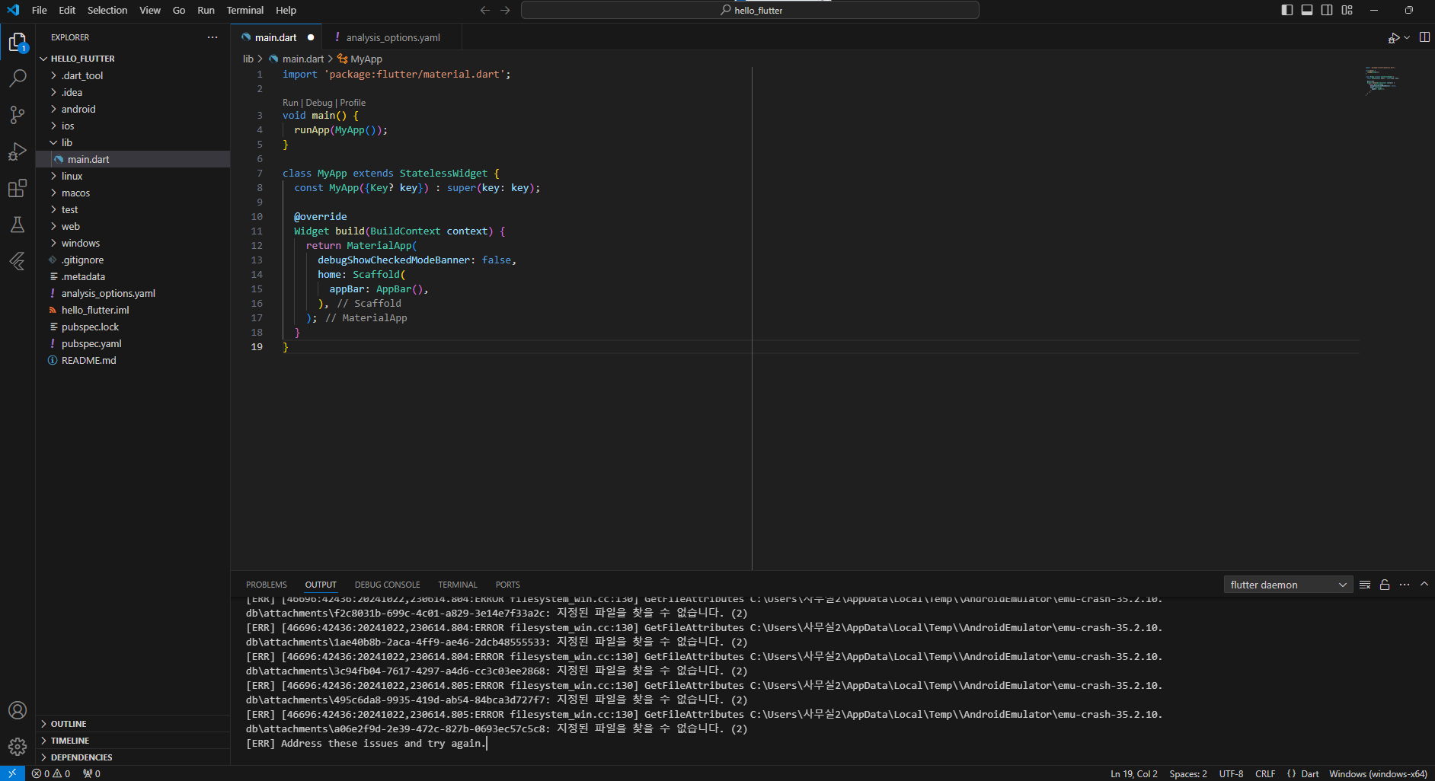Click the lib breadcrumb

[x=248, y=59]
